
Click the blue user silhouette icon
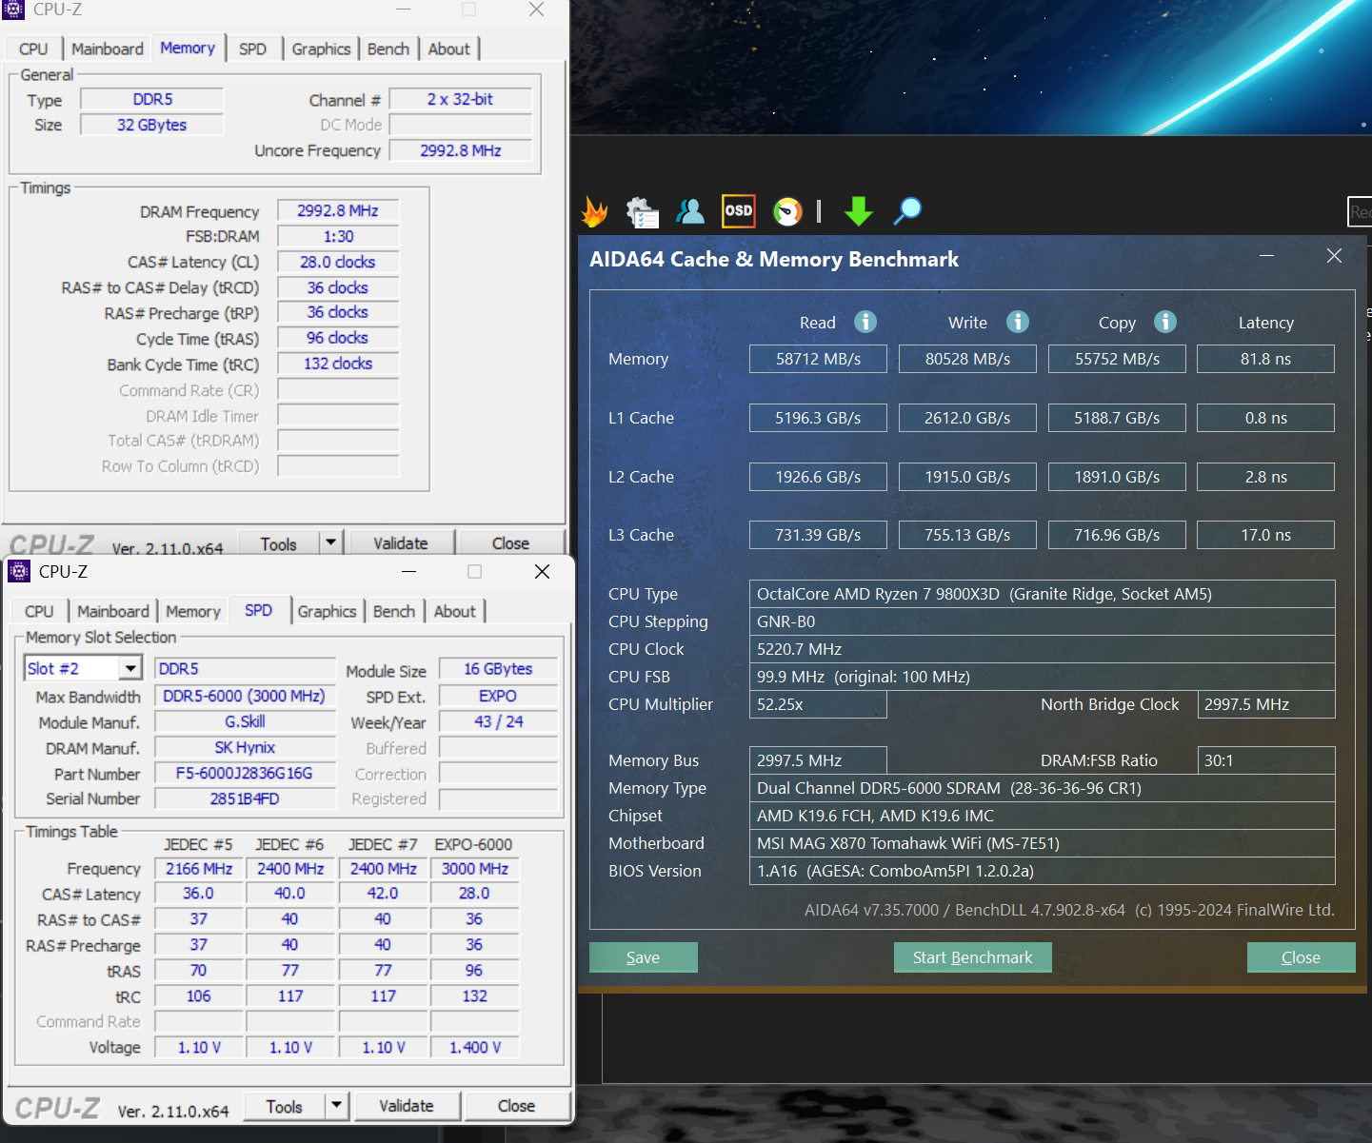tap(690, 211)
